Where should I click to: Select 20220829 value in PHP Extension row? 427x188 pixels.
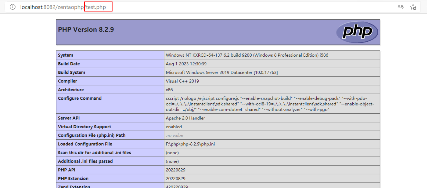[x=176, y=178]
